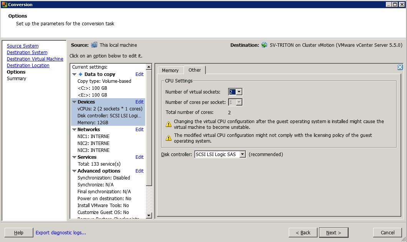Image resolution: width=407 pixels, height=242 pixels.
Task: Click the settings list scrollbar thumb
Action: [x=149, y=128]
